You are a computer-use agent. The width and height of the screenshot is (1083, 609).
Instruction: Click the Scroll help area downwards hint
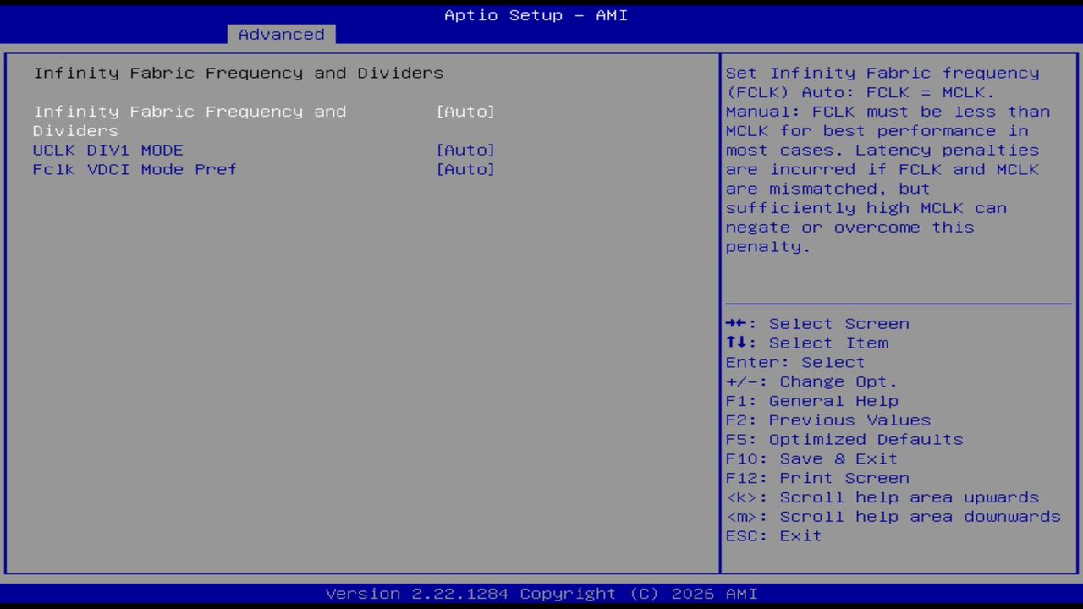click(x=893, y=518)
